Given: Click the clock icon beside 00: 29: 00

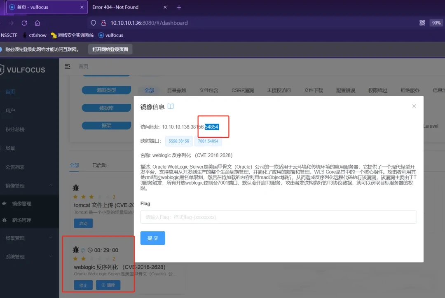Looking at the screenshot, I should pyautogui.click(x=90, y=250).
